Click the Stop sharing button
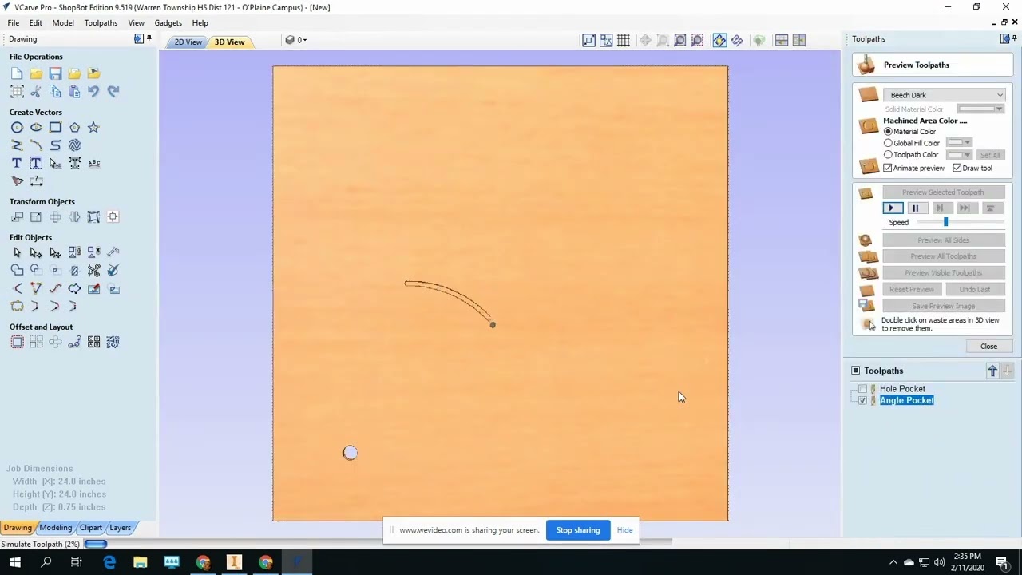The width and height of the screenshot is (1022, 575). pyautogui.click(x=578, y=530)
